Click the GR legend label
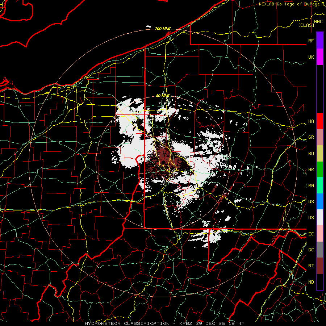 311,137
